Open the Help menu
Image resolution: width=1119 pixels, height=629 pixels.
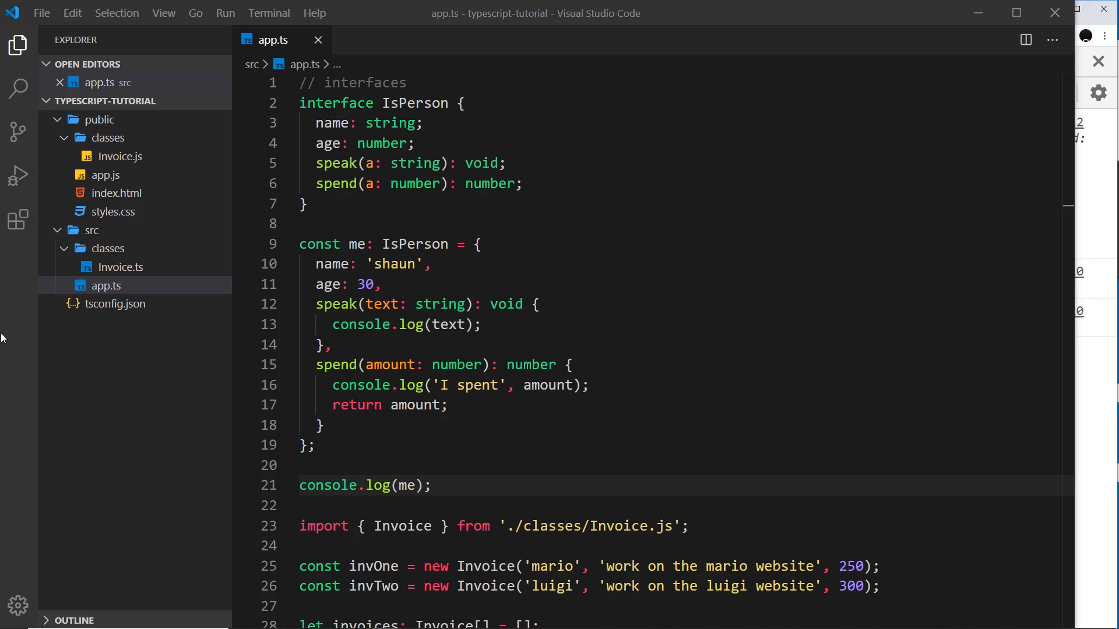pyautogui.click(x=315, y=13)
